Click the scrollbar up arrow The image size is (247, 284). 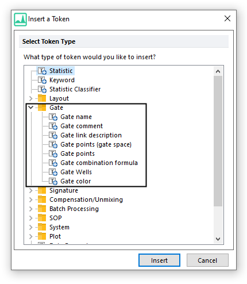218,71
